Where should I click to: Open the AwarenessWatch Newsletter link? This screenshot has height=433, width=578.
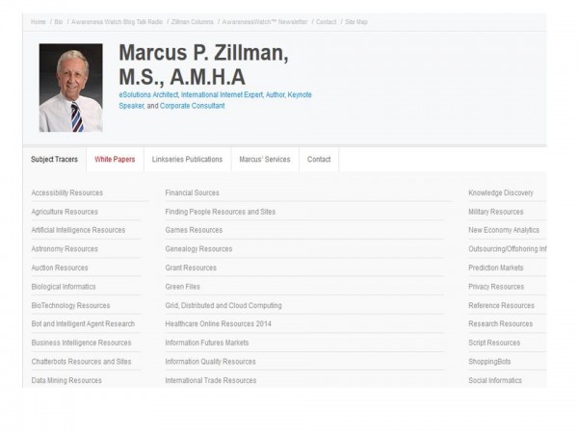coord(264,22)
